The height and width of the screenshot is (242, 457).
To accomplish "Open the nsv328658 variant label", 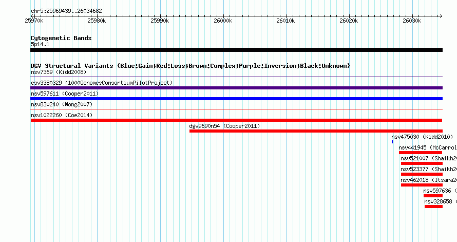I will [x=441, y=201].
